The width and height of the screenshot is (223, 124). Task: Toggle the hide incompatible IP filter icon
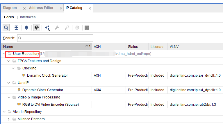[x=37, y=28]
